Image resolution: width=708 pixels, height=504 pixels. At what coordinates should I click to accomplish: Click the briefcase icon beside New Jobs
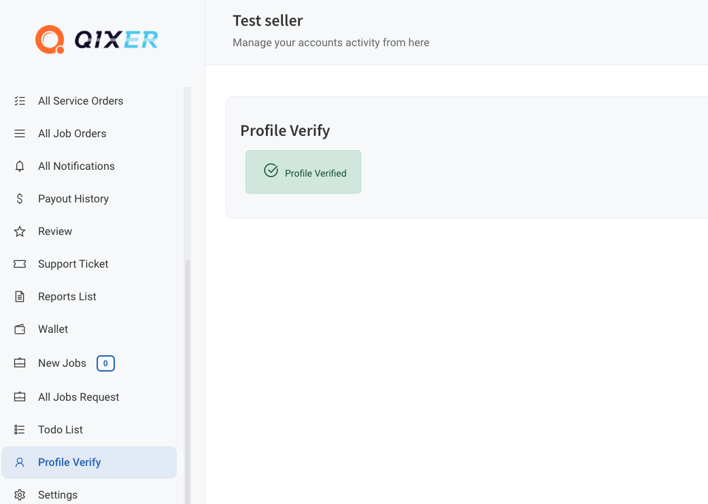20,363
